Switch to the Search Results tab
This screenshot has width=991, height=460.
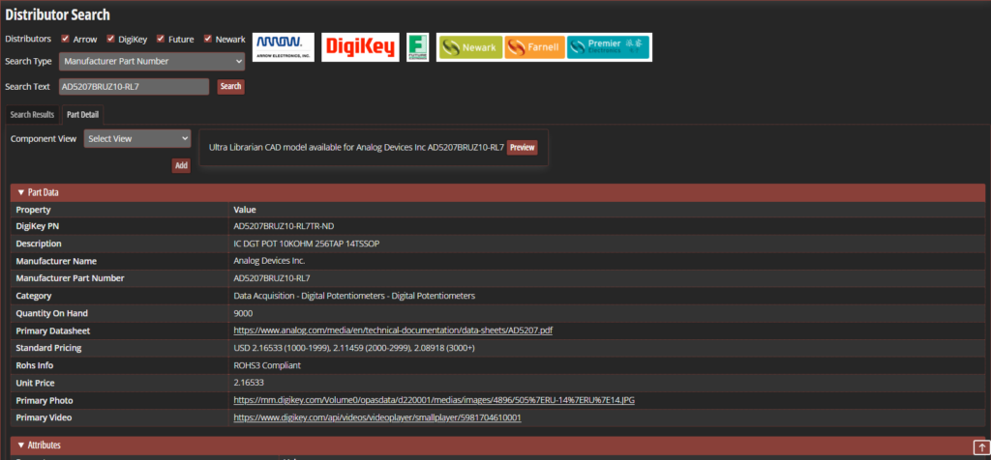click(32, 115)
